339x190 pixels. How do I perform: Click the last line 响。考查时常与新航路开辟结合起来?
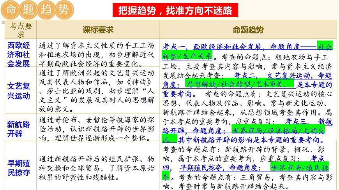[226, 187]
